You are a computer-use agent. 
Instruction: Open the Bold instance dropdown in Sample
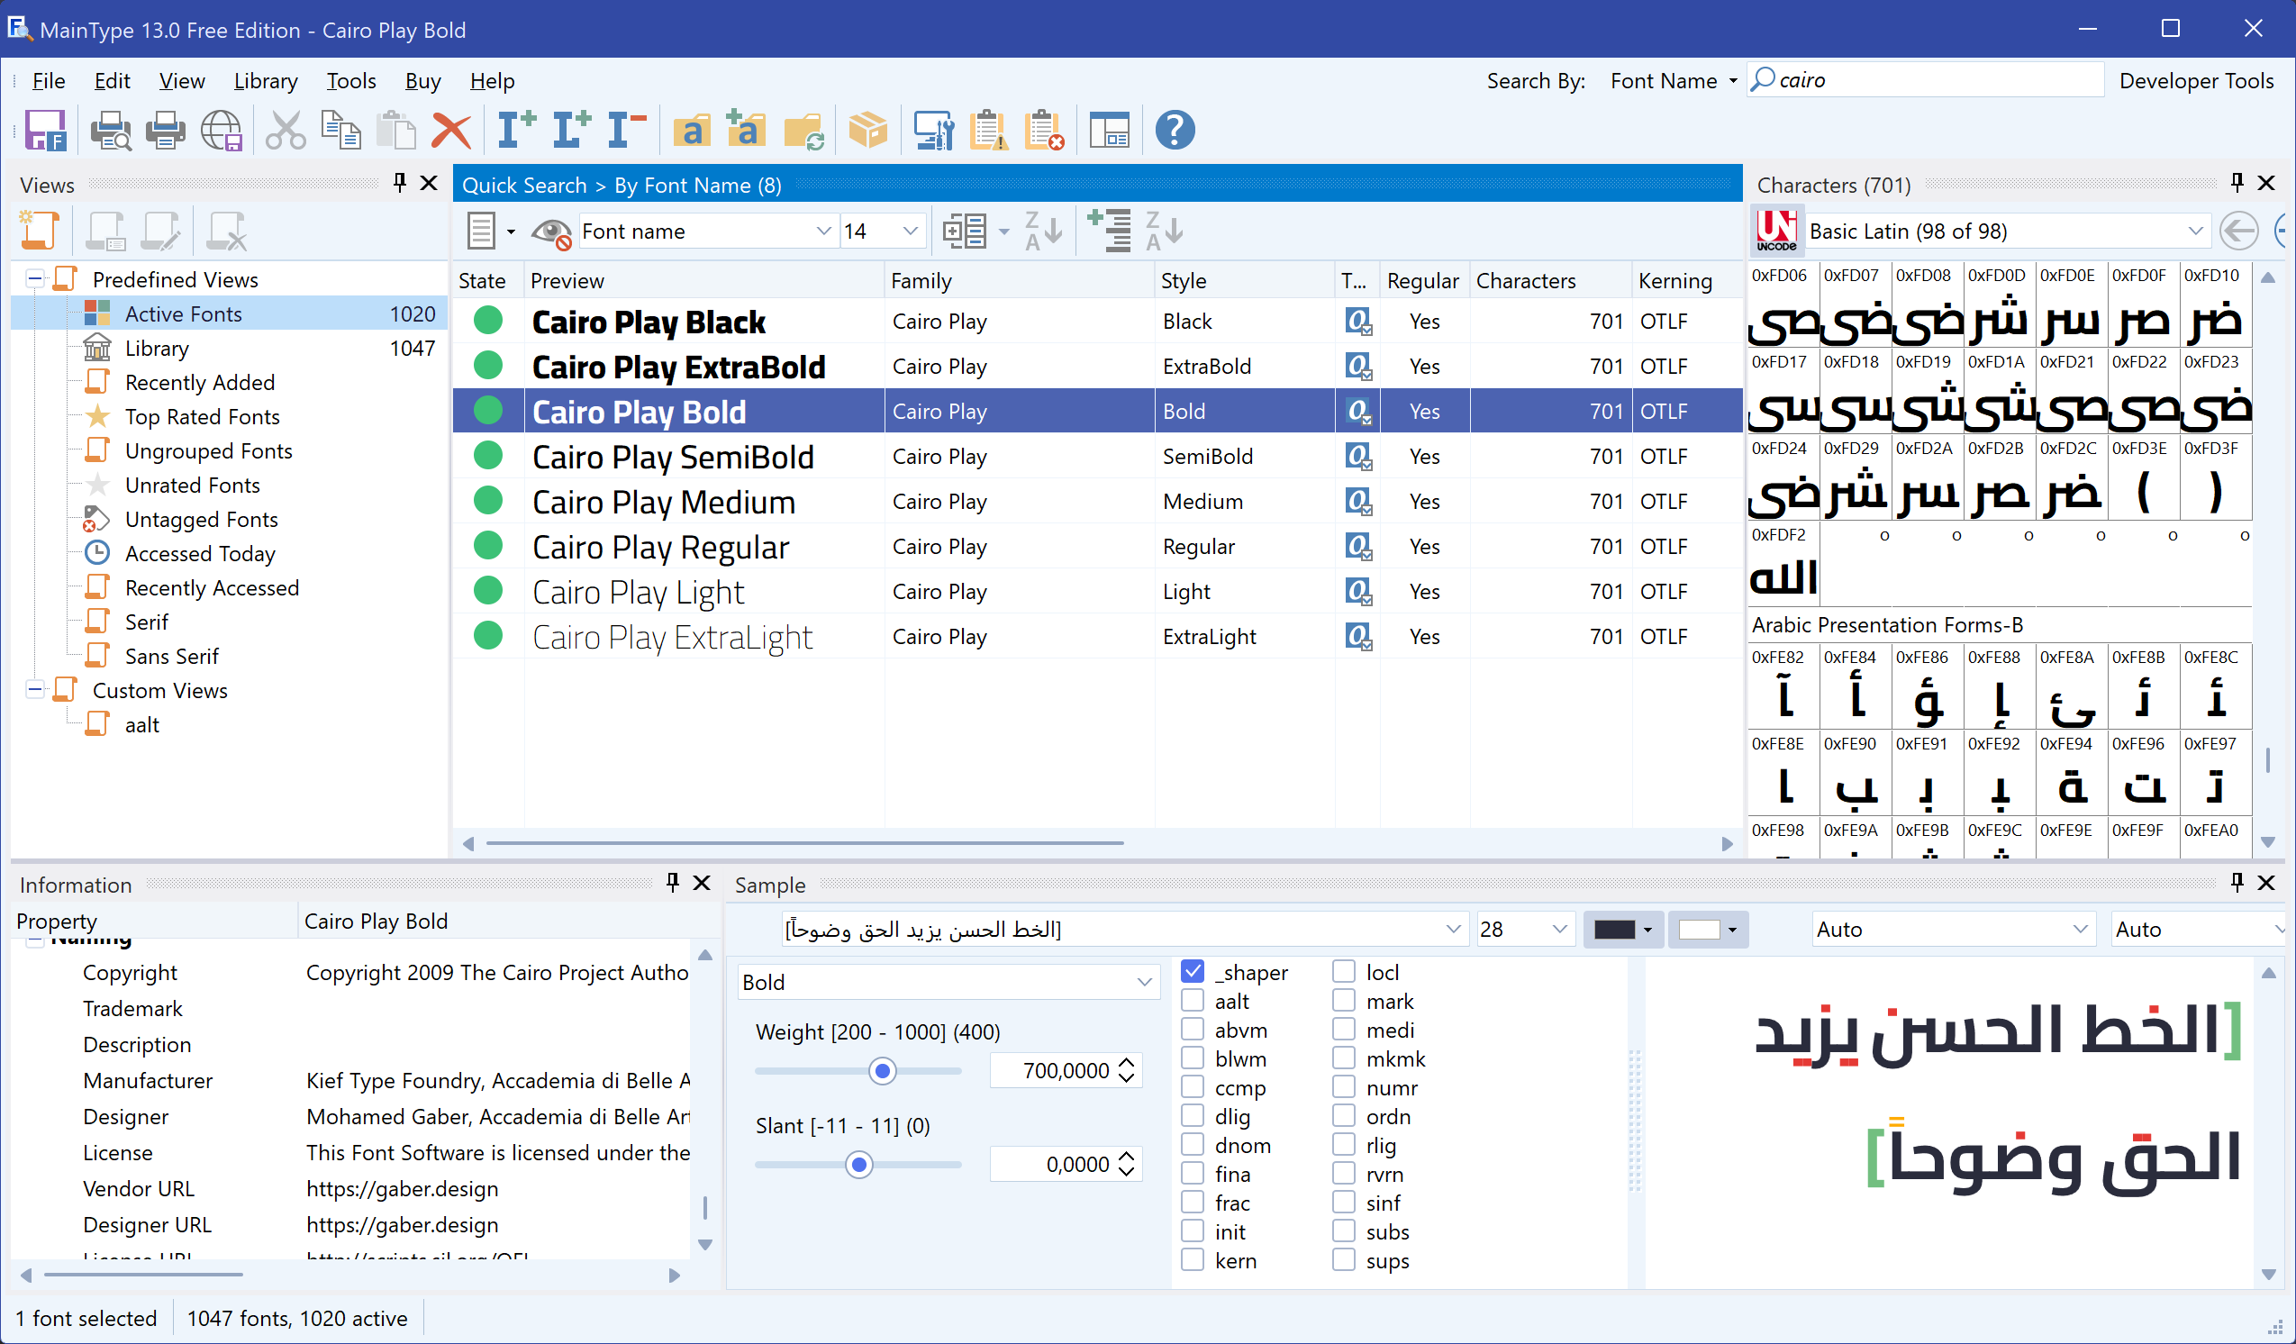[1143, 982]
